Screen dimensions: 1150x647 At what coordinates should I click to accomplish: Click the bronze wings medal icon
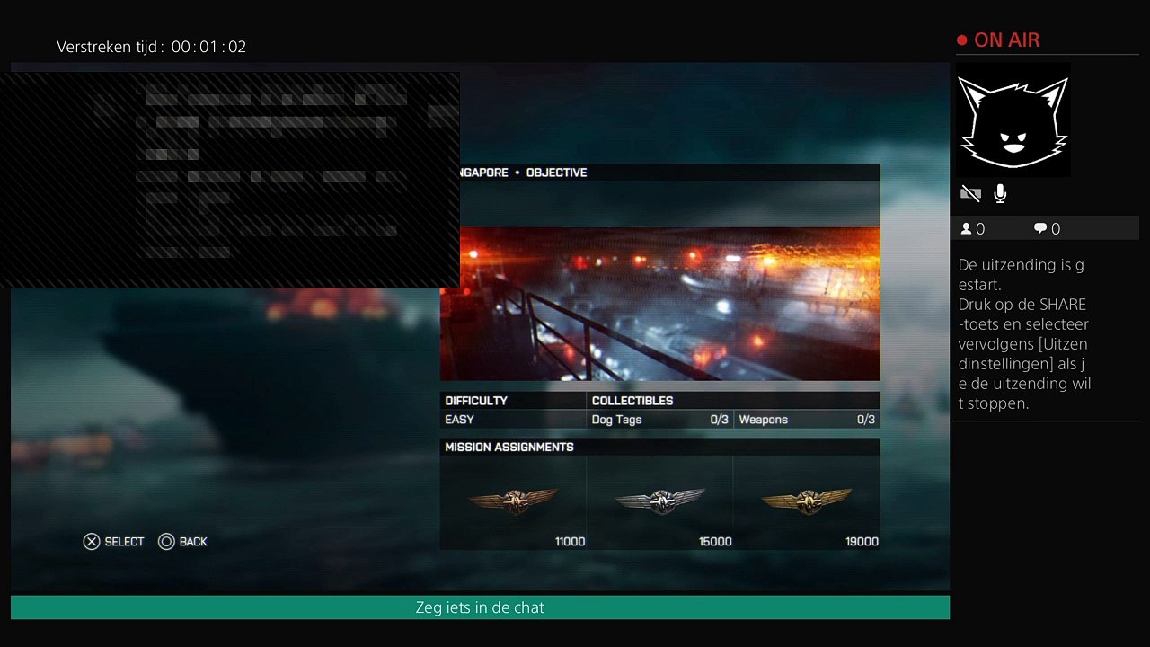(x=514, y=501)
